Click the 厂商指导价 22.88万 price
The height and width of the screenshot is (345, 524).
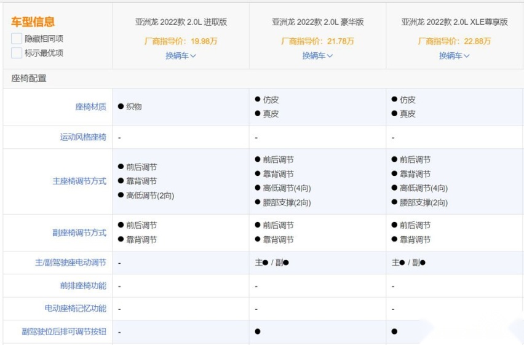(x=454, y=41)
